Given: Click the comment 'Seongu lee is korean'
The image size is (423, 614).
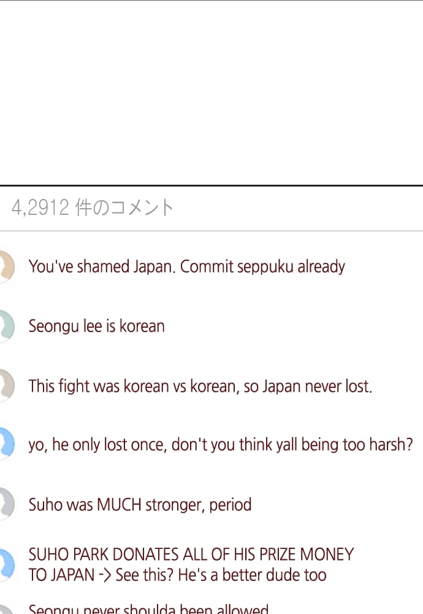Looking at the screenshot, I should [97, 326].
